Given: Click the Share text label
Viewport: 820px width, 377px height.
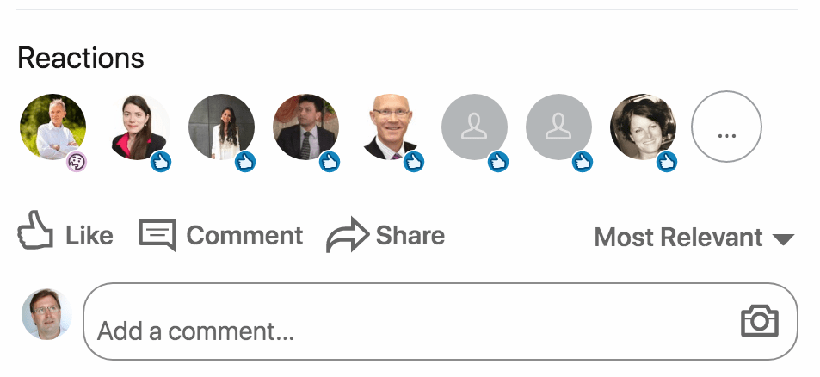Looking at the screenshot, I should [410, 236].
